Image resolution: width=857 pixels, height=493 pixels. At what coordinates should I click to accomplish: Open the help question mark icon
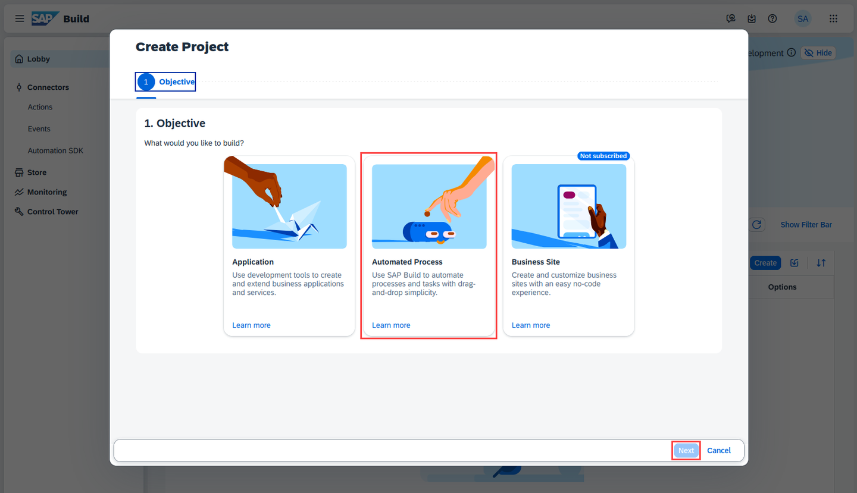[772, 18]
